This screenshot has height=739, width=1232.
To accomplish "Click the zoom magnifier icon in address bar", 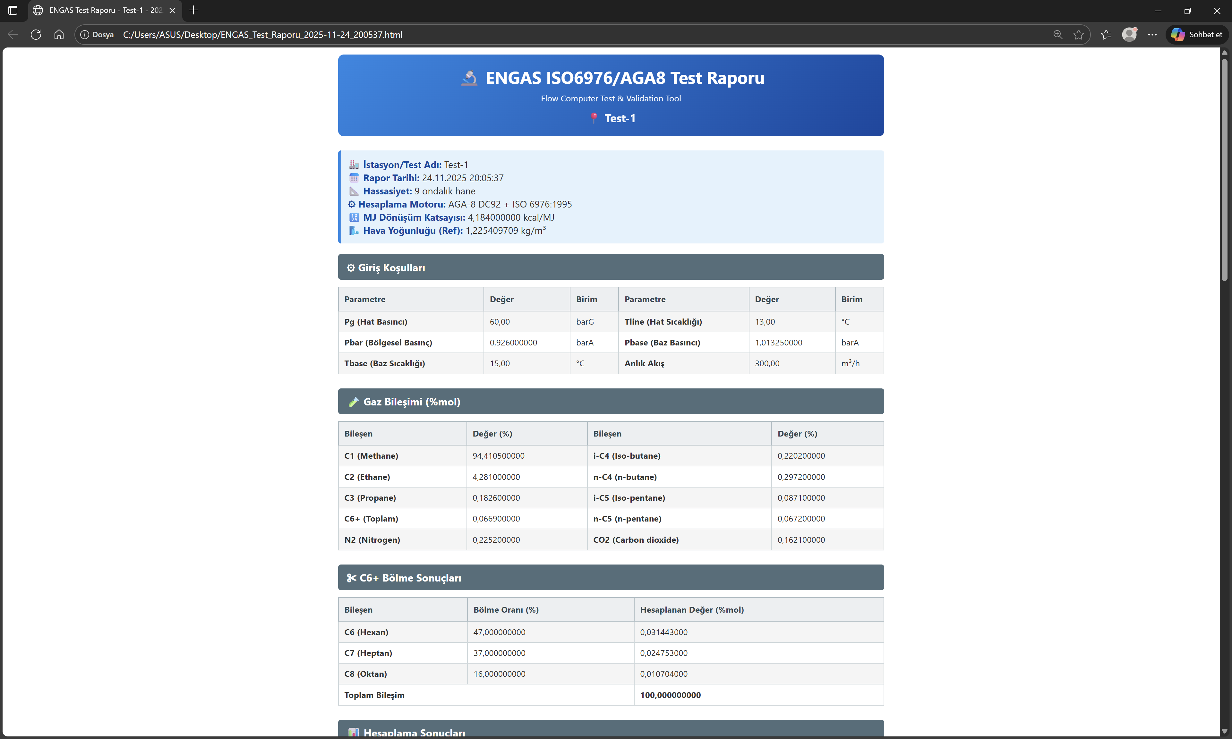I will [x=1058, y=34].
